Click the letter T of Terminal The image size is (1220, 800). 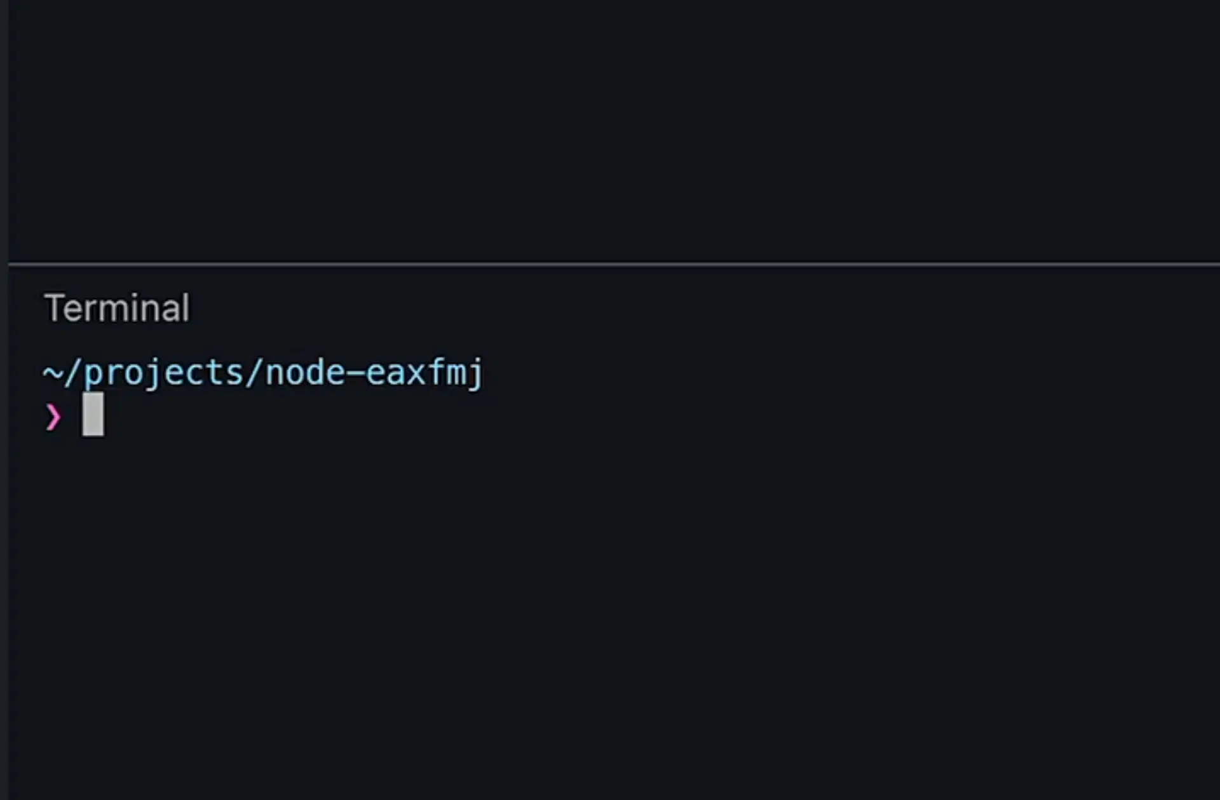(x=53, y=309)
